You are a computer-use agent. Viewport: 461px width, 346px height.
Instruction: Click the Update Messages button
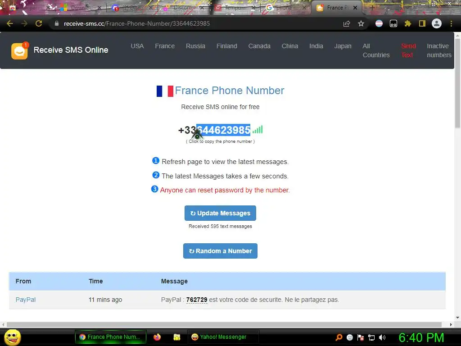coord(220,213)
